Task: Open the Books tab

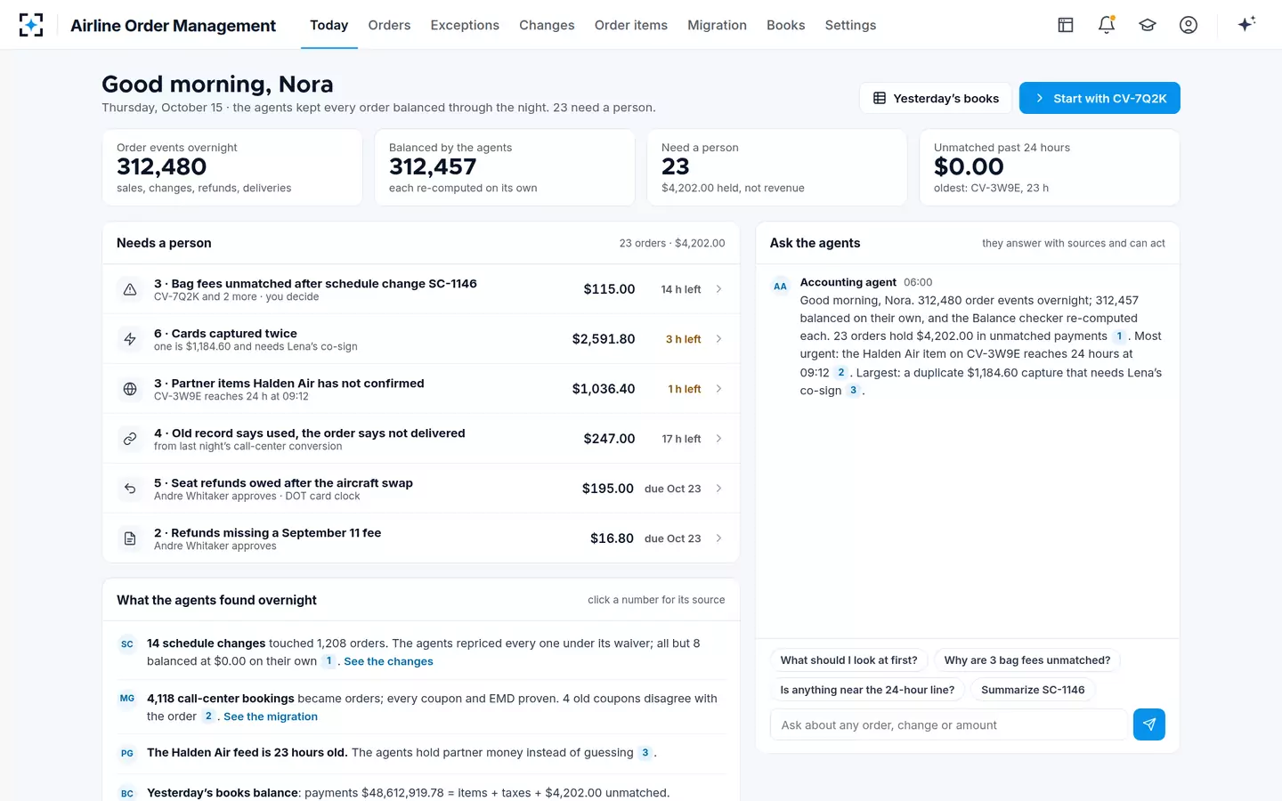Action: click(x=786, y=25)
